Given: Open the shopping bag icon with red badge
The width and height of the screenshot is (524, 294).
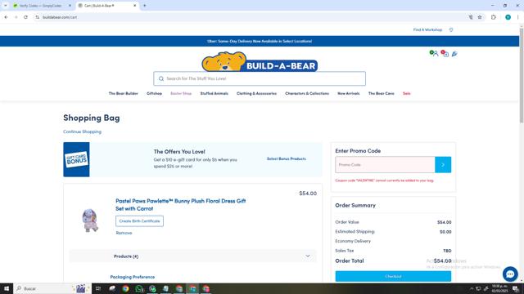Looking at the screenshot, I should point(445,54).
